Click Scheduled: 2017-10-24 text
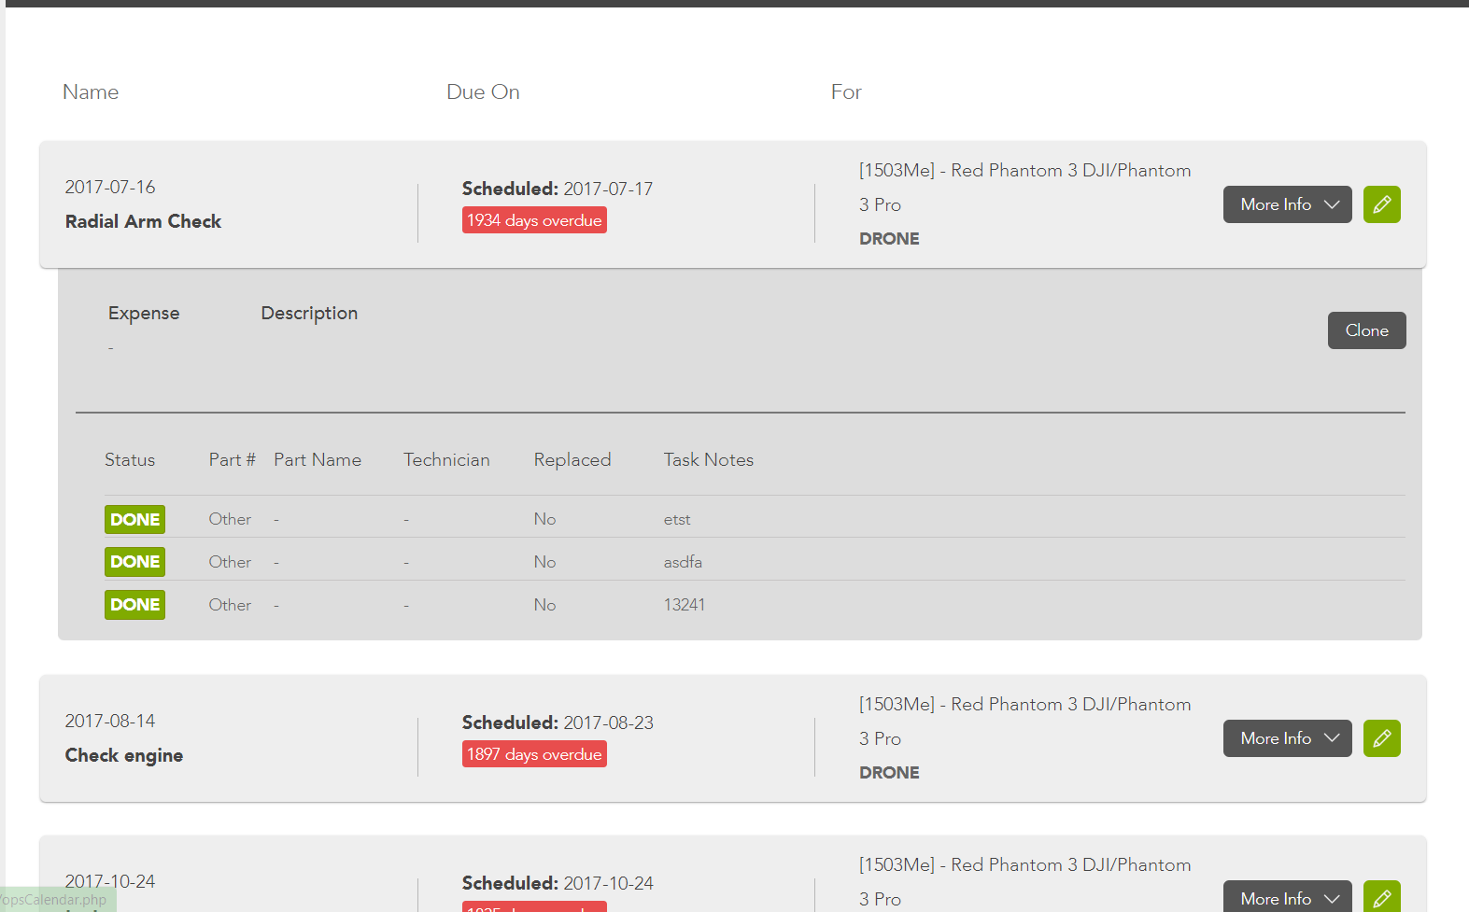Viewport: 1469px width, 912px height. click(x=558, y=883)
